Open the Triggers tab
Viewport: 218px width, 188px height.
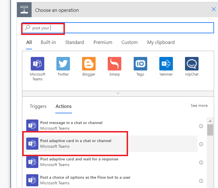pyautogui.click(x=38, y=106)
